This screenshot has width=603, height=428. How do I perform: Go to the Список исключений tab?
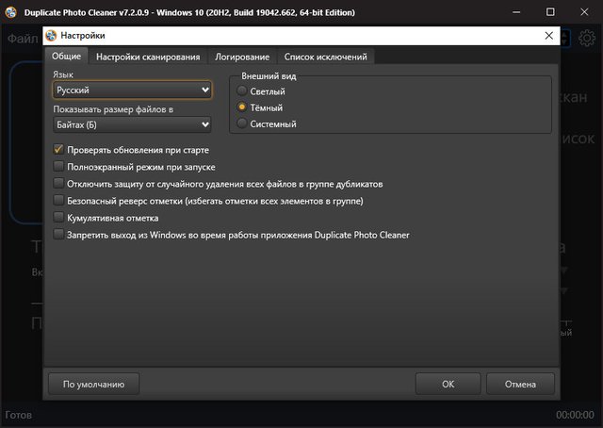coord(325,58)
